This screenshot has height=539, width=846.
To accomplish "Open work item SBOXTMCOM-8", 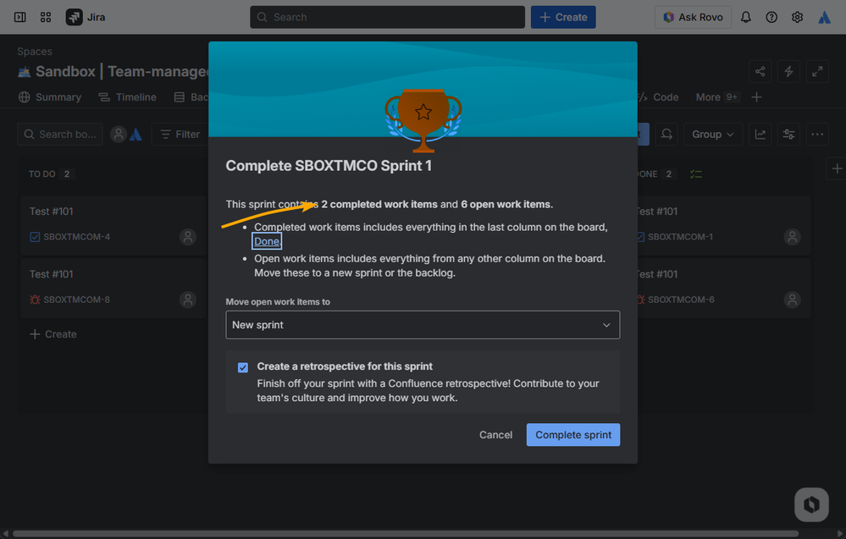I will (x=76, y=300).
